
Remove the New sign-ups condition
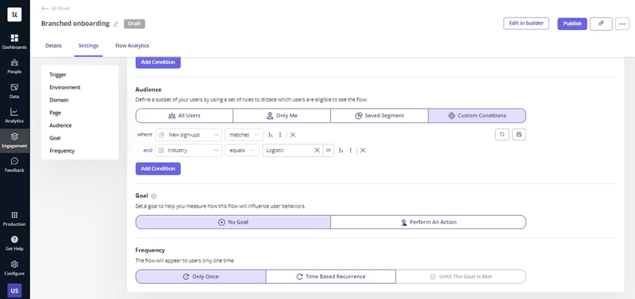pyautogui.click(x=293, y=135)
